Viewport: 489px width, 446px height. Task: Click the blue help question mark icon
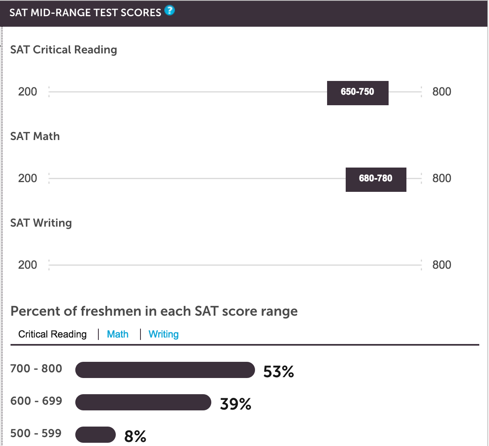[170, 11]
